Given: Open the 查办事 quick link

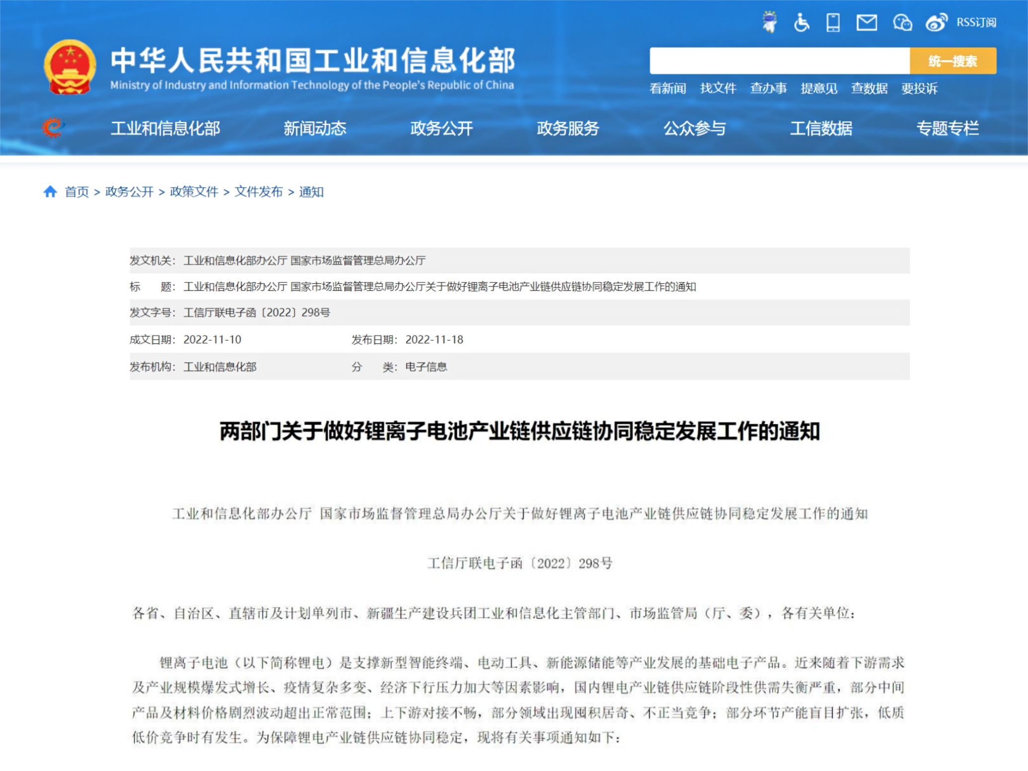Looking at the screenshot, I should coord(768,88).
